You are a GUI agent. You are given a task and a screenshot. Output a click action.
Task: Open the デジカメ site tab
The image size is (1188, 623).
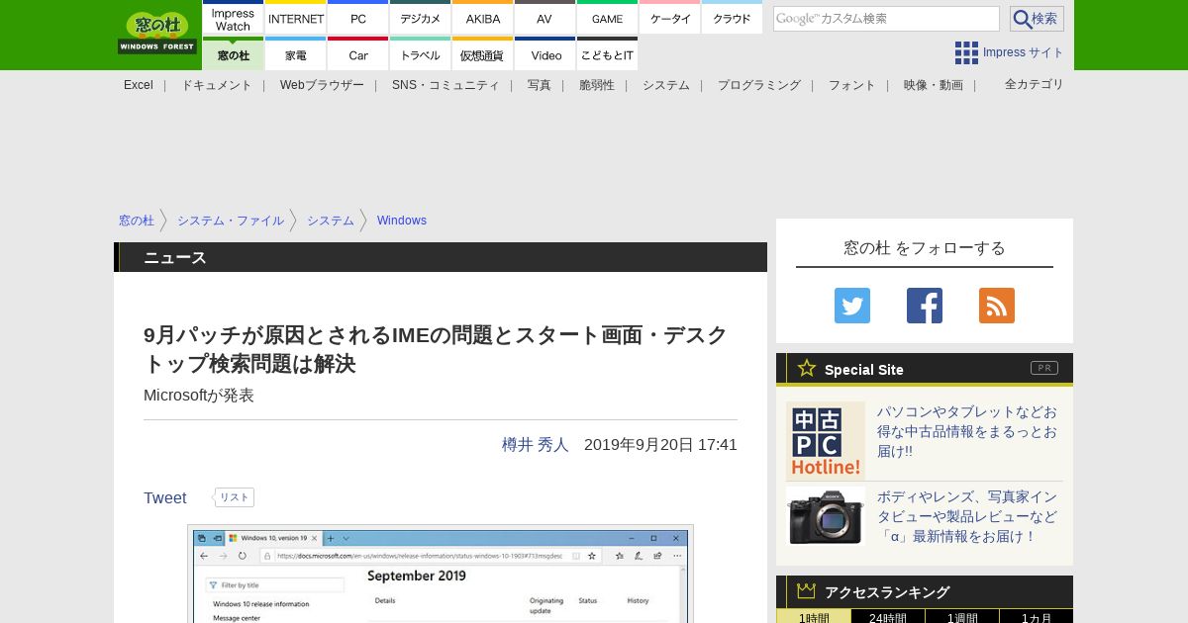click(421, 19)
